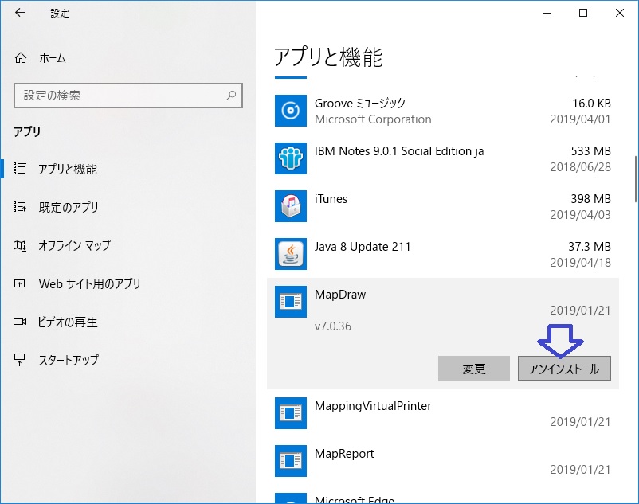
Task: Select the アプリと機能 sidebar icon
Action: coord(20,169)
